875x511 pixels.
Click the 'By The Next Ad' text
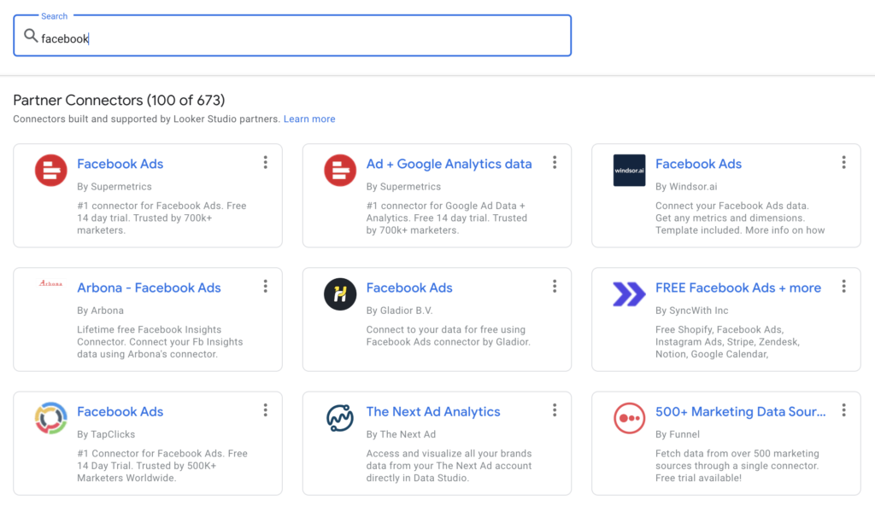[402, 434]
